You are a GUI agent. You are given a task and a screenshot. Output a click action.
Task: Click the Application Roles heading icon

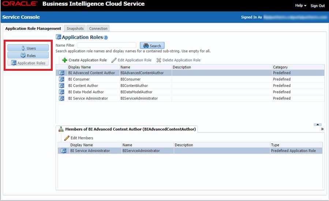click(x=58, y=37)
